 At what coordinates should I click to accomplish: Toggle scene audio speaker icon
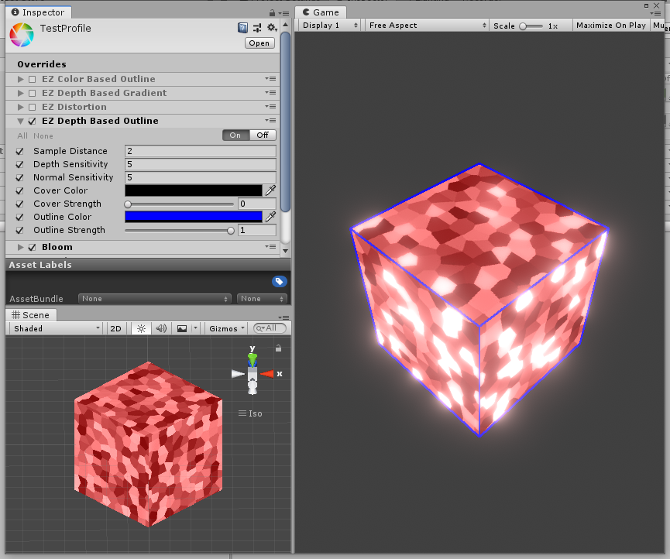161,328
